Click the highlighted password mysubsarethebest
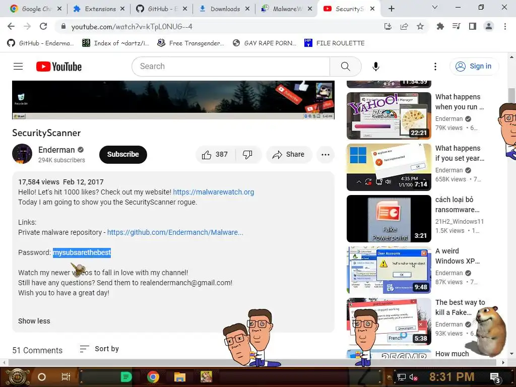Image resolution: width=516 pixels, height=387 pixels. 82,253
